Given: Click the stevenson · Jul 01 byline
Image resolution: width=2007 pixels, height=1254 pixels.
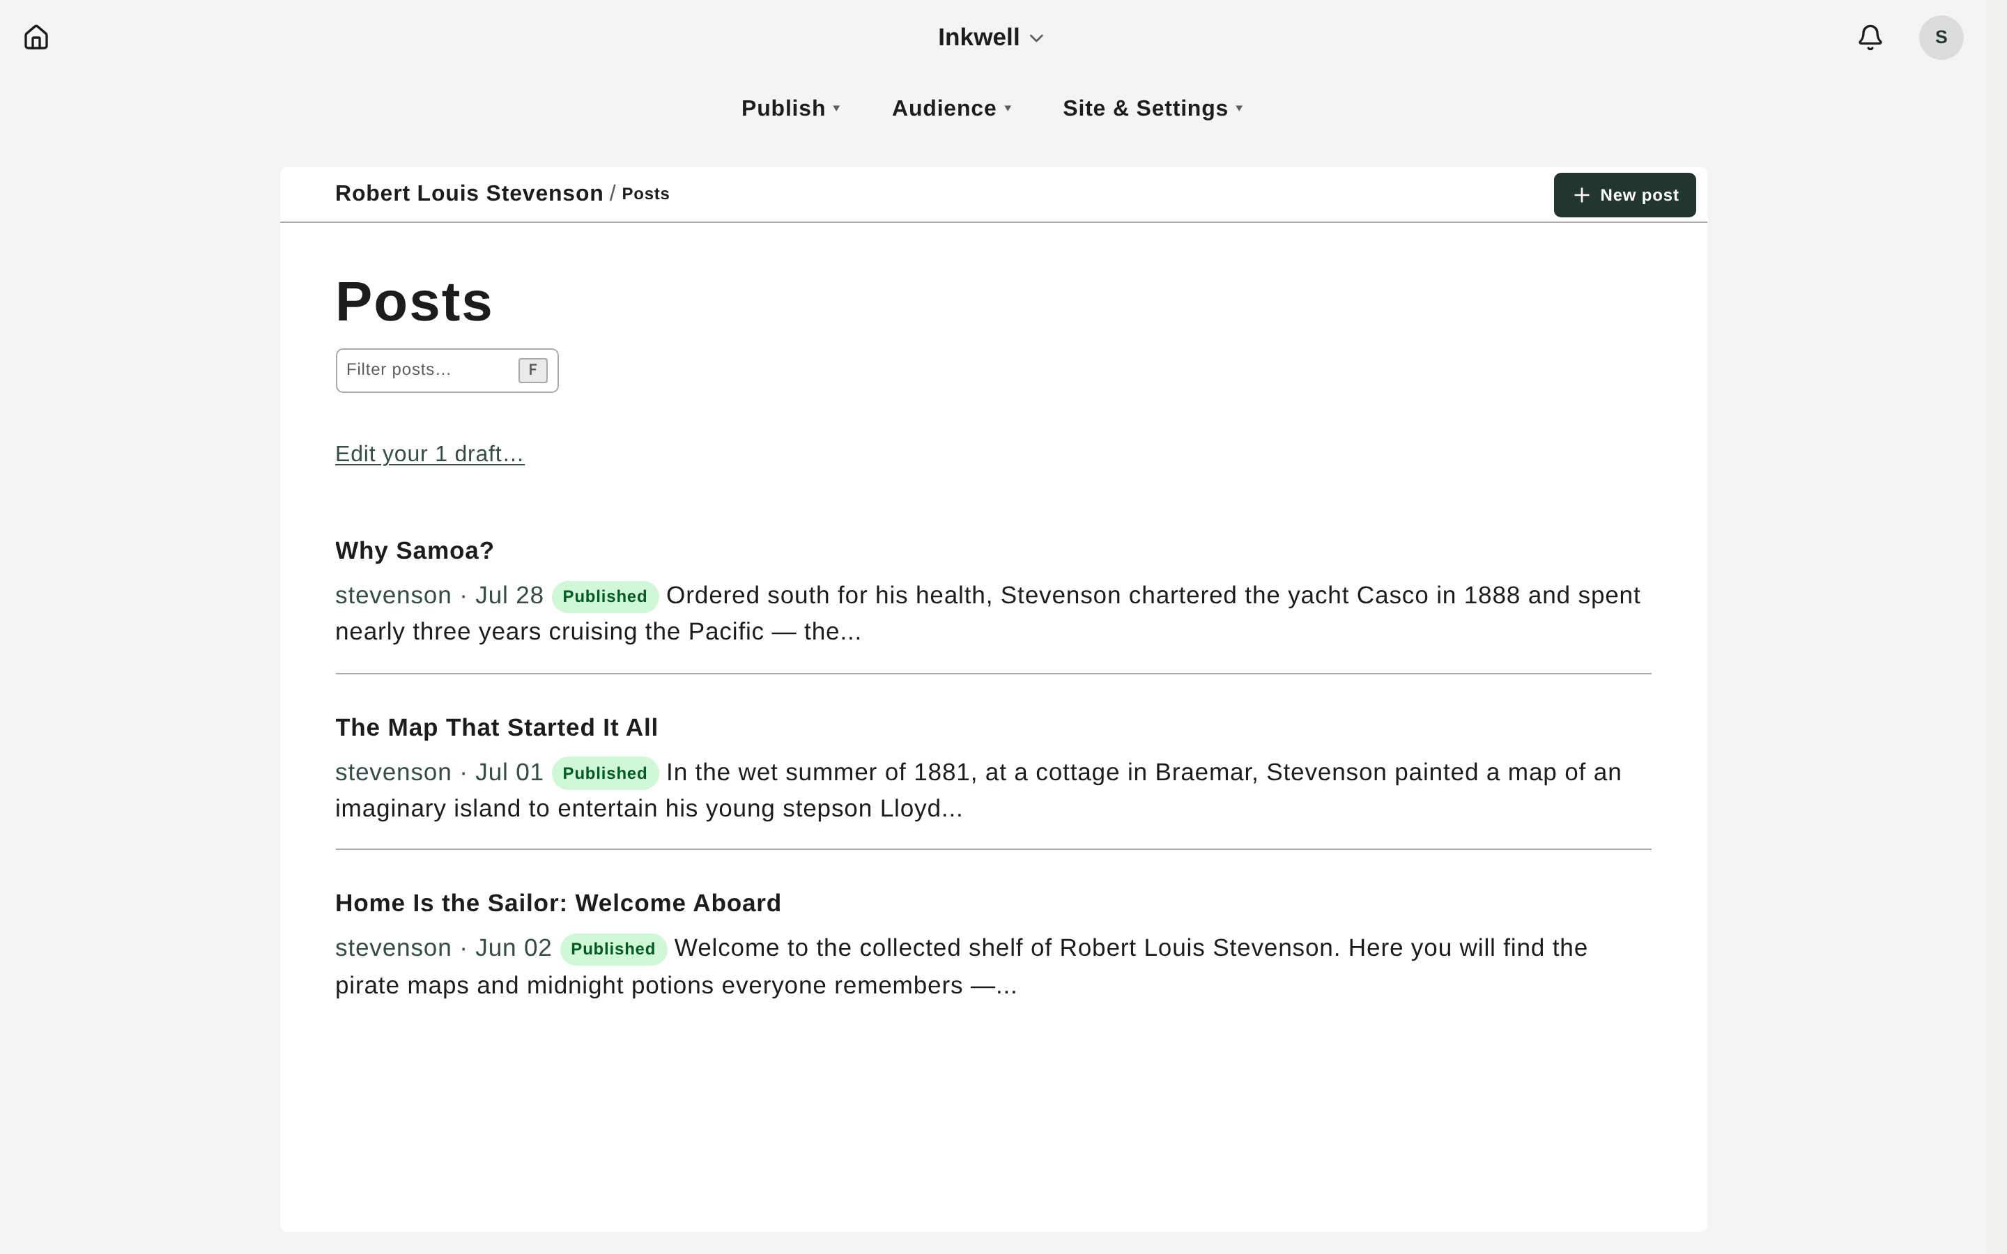Looking at the screenshot, I should (439, 772).
